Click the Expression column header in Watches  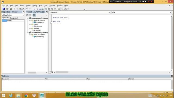23,79
